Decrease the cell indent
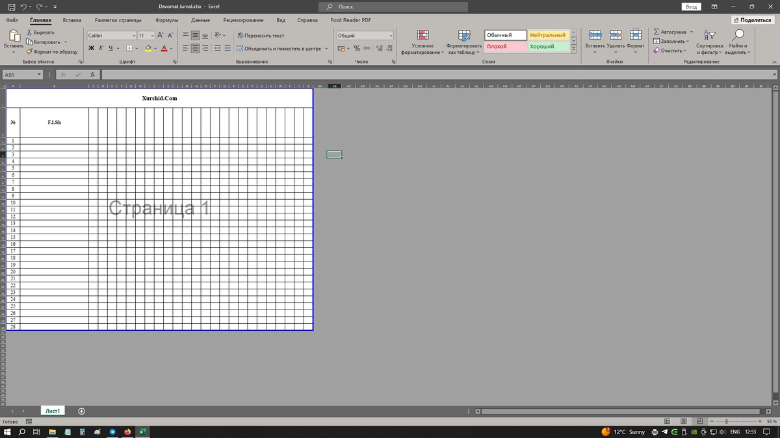Screen dimensions: 780x438 218,48
